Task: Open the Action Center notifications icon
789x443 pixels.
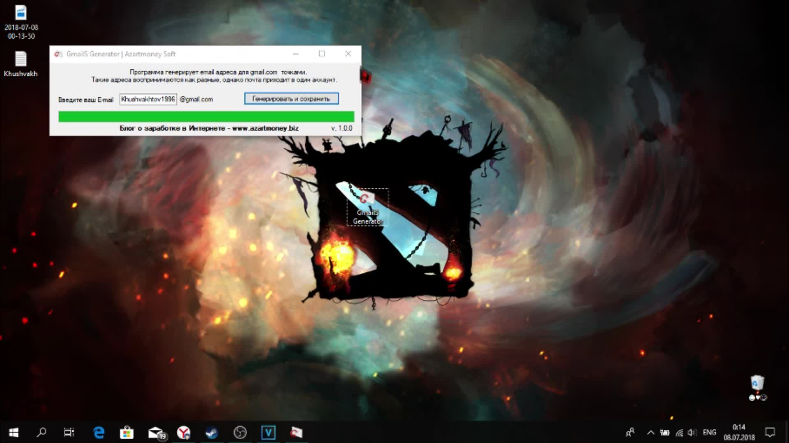Action: pyautogui.click(x=770, y=432)
